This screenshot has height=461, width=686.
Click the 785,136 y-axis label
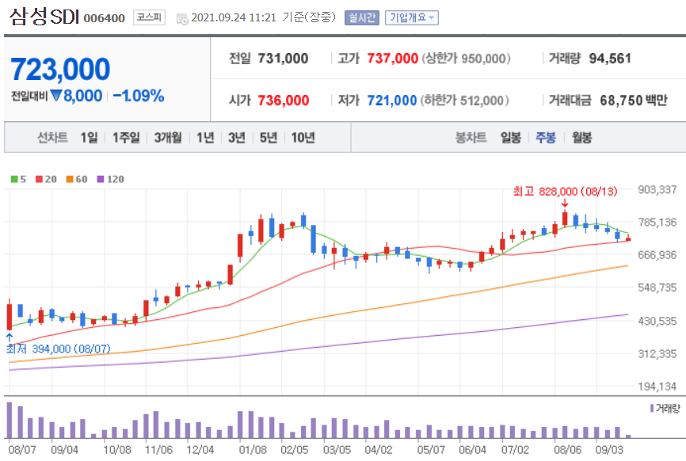pyautogui.click(x=657, y=223)
